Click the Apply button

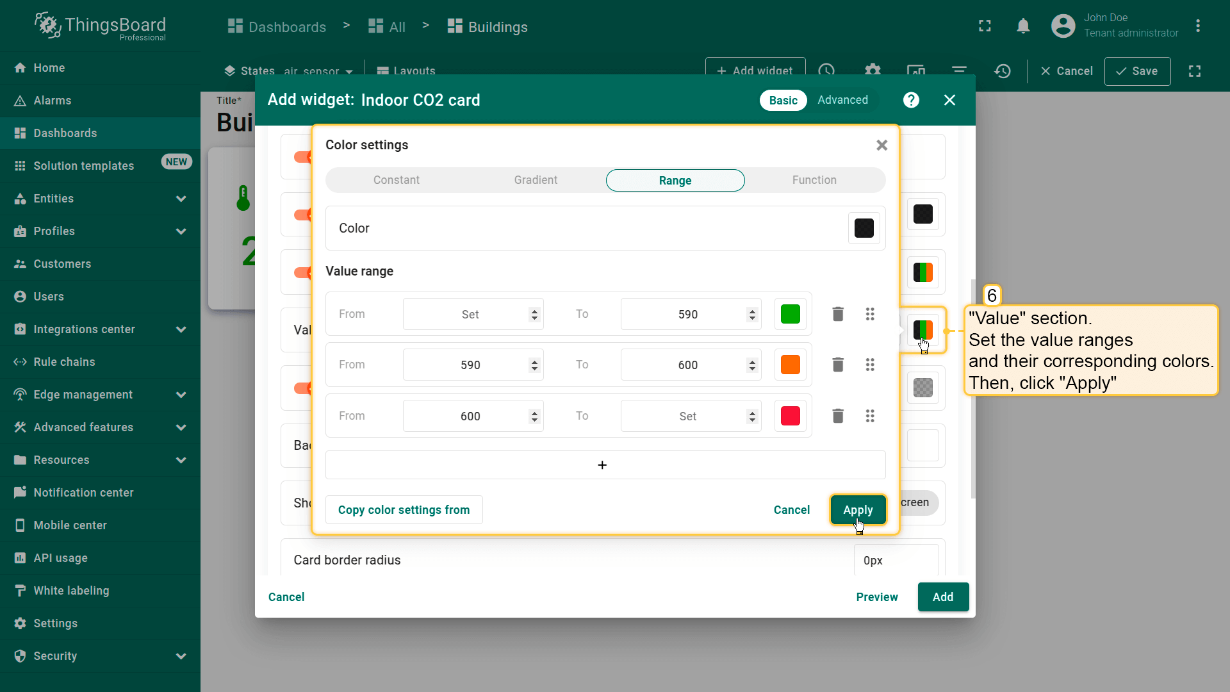click(x=858, y=510)
